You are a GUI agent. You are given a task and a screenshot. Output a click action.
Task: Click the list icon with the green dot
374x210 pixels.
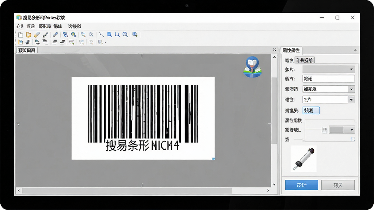pos(71,42)
